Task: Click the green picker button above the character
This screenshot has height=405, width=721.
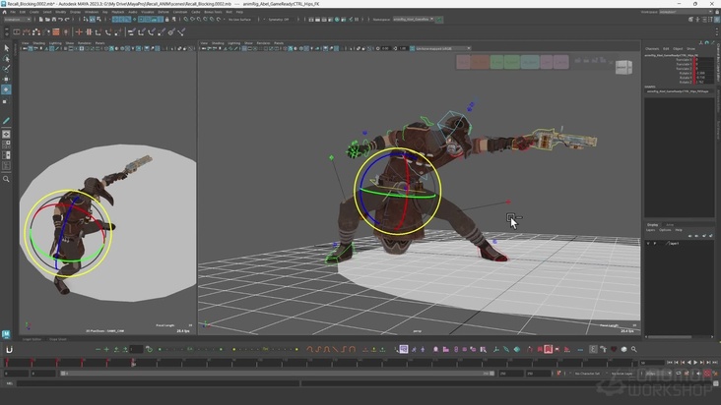Action: [x=497, y=62]
